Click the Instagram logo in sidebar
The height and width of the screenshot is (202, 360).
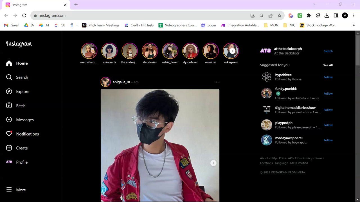click(19, 44)
